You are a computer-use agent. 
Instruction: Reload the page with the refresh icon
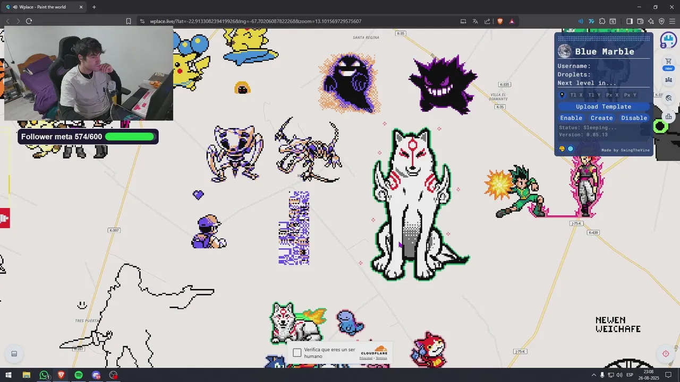29,21
